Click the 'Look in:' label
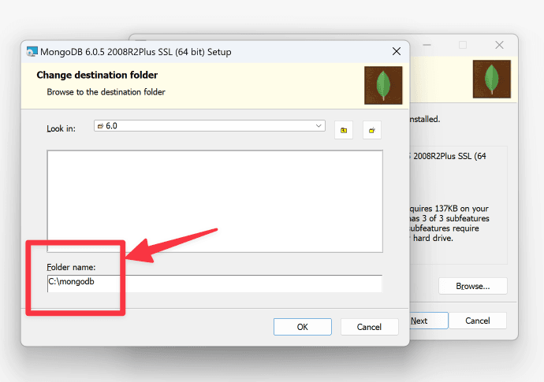This screenshot has width=544, height=382. point(61,128)
